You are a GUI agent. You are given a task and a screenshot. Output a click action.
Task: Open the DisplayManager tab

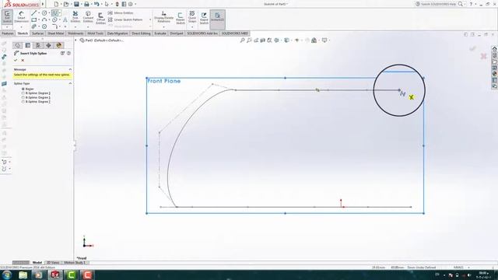[59, 45]
